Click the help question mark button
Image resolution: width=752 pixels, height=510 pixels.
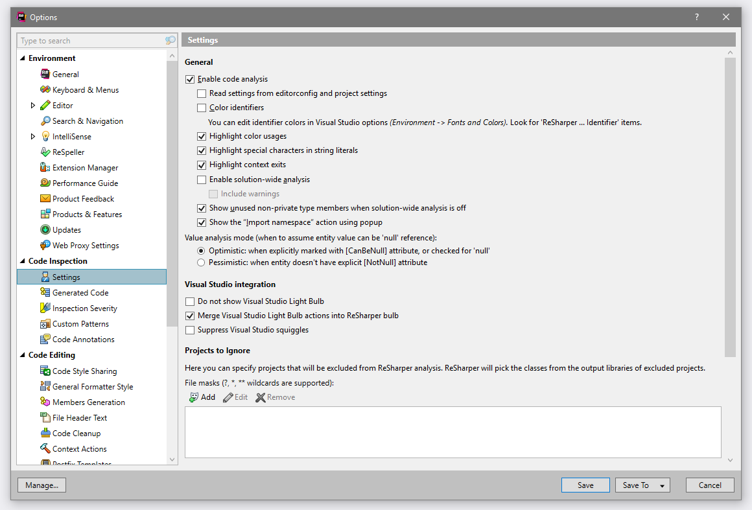(x=697, y=17)
